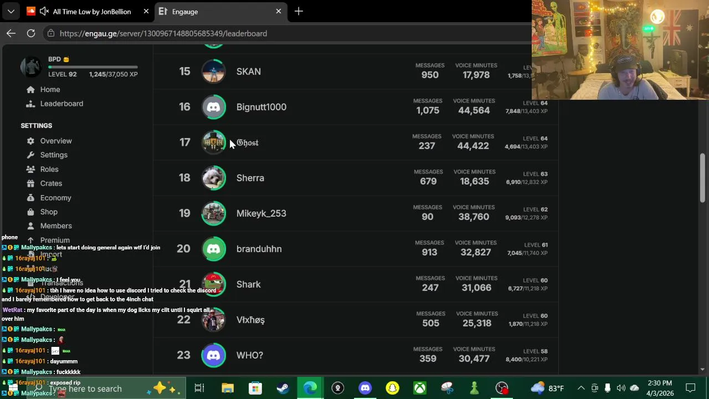709x399 pixels.
Task: Open the Members sidebar item
Action: point(56,226)
